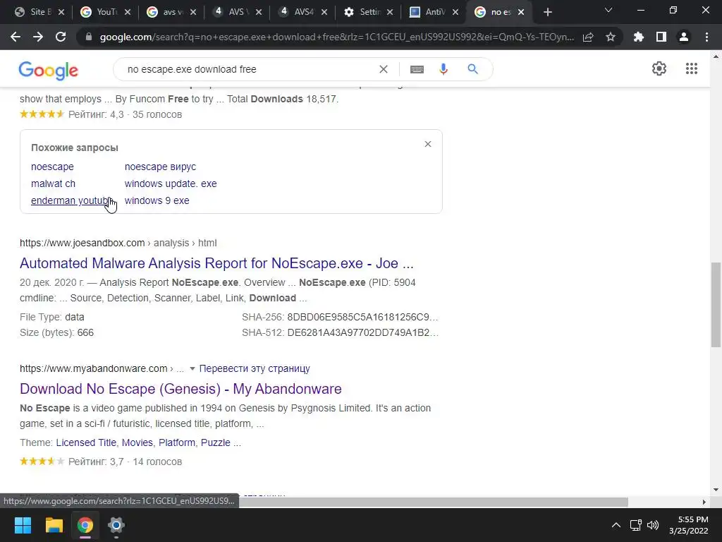Open Download No Escape (Genesis) result

[180, 389]
